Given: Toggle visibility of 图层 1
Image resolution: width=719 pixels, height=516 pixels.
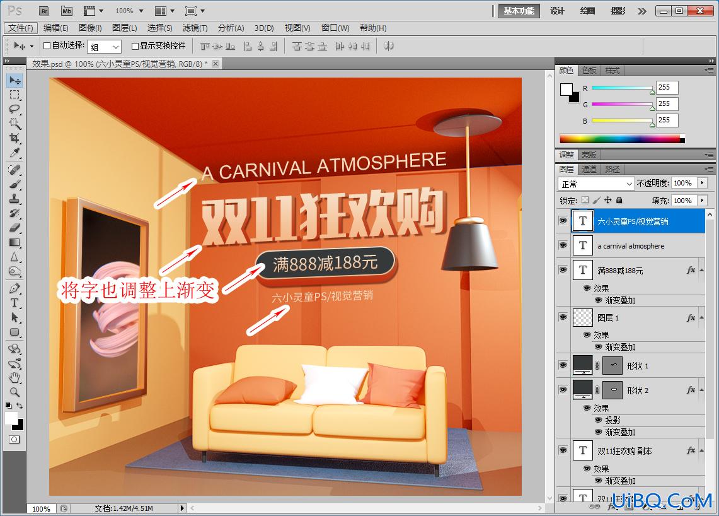Looking at the screenshot, I should click(x=563, y=317).
